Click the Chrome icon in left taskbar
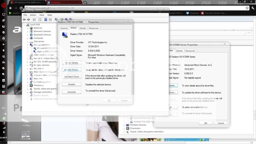Viewport: 256px width, 144px height. [x=4, y=38]
